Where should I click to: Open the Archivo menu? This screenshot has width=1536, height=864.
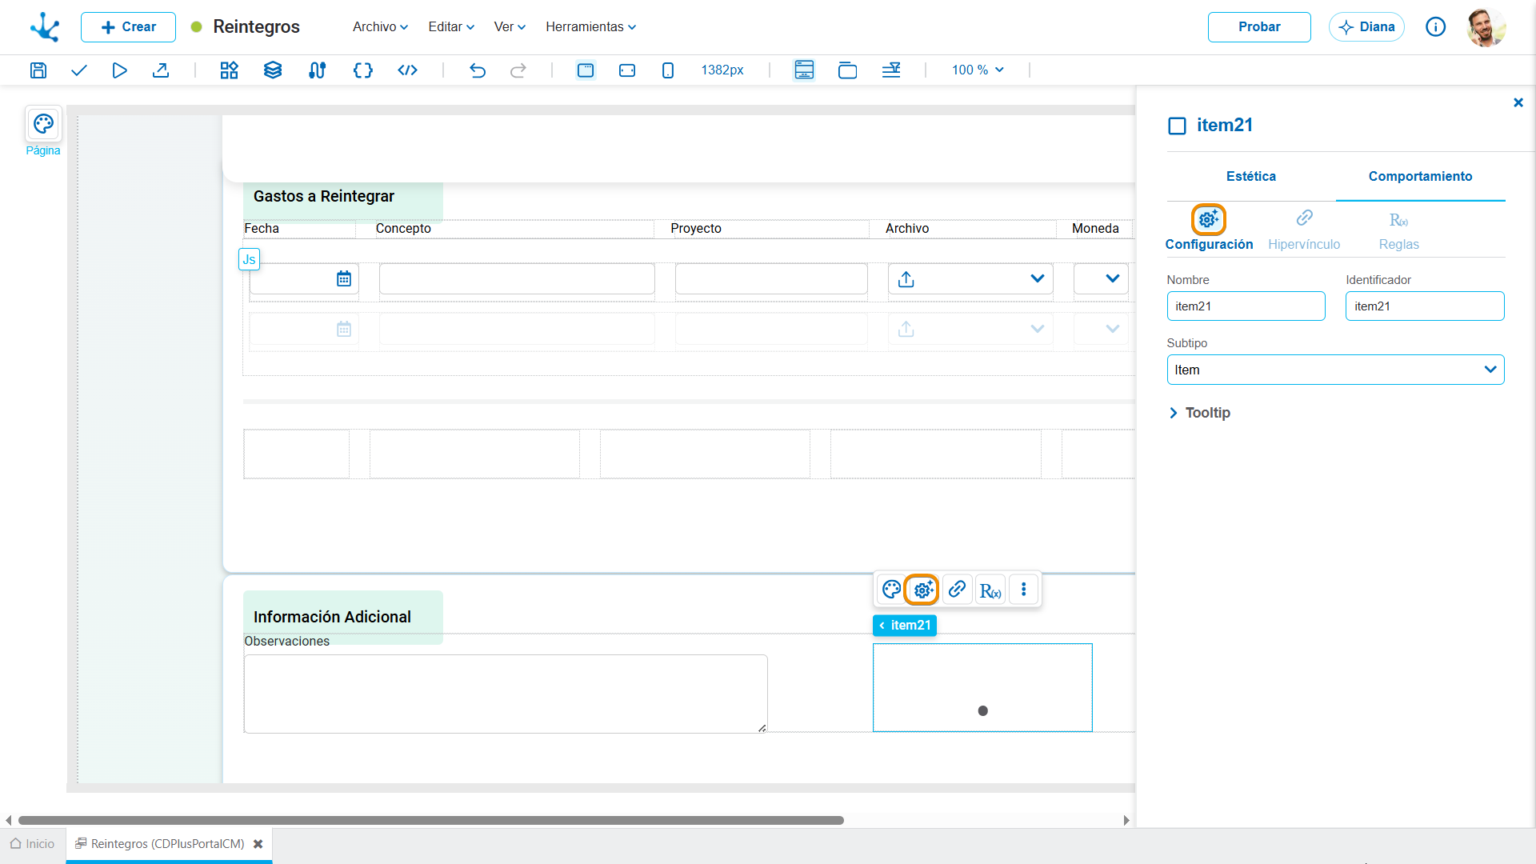(381, 26)
